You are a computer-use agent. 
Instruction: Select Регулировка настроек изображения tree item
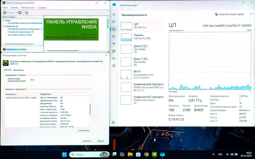25,29
